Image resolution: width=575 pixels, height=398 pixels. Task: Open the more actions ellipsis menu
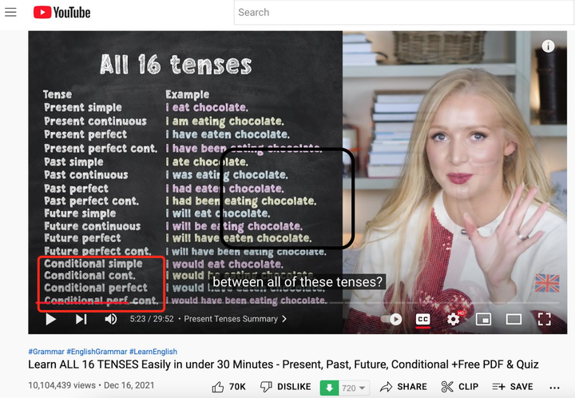pos(554,388)
